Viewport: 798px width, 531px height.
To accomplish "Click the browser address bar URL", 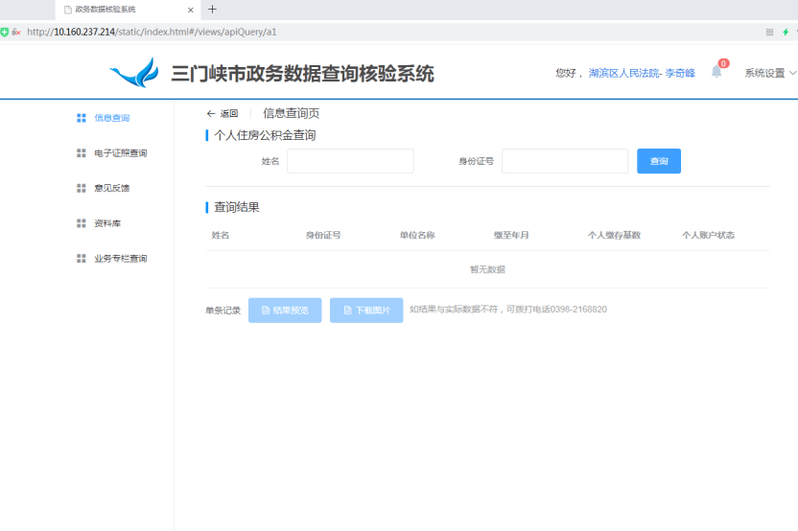I will click(152, 32).
